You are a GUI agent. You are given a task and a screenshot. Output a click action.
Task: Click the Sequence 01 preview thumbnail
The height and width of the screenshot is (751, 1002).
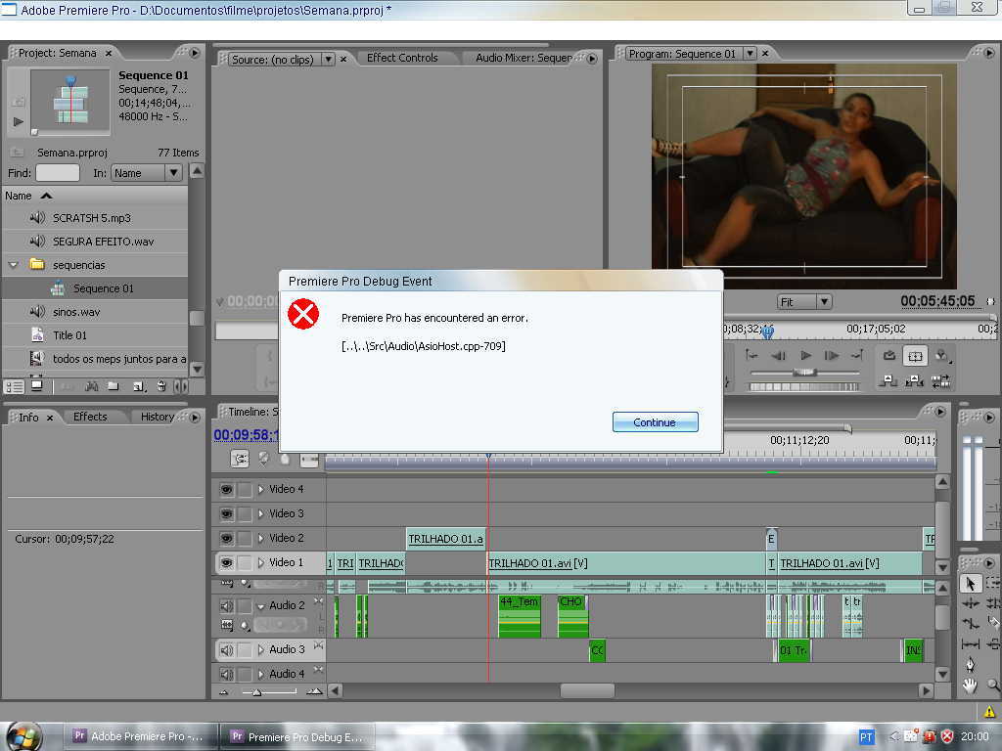[x=70, y=102]
